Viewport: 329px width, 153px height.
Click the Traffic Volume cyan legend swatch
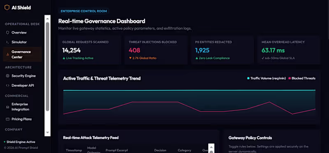248,79
